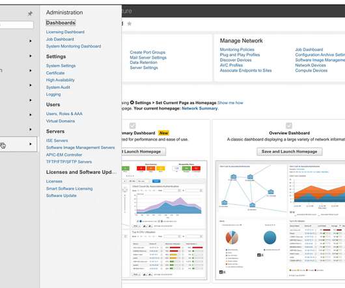Open System Settings link

(x=61, y=66)
